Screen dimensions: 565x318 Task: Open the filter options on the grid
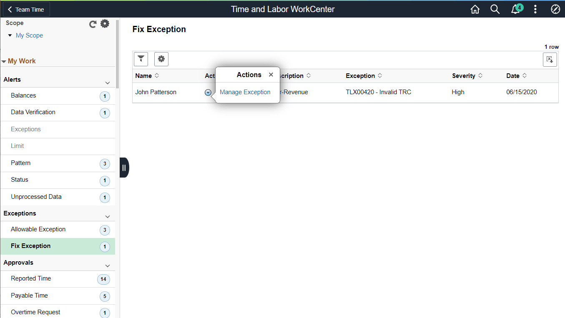(141, 59)
